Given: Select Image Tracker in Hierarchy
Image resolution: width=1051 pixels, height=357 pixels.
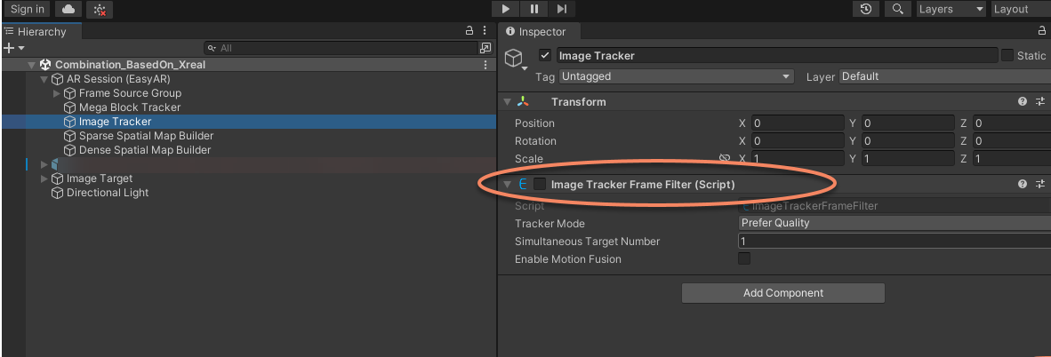Looking at the screenshot, I should pyautogui.click(x=116, y=122).
